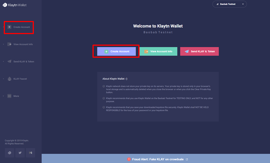Image resolution: width=270 pixels, height=163 pixels.
Task: Click the external link icon in the fraud banner
Action: click(187, 159)
